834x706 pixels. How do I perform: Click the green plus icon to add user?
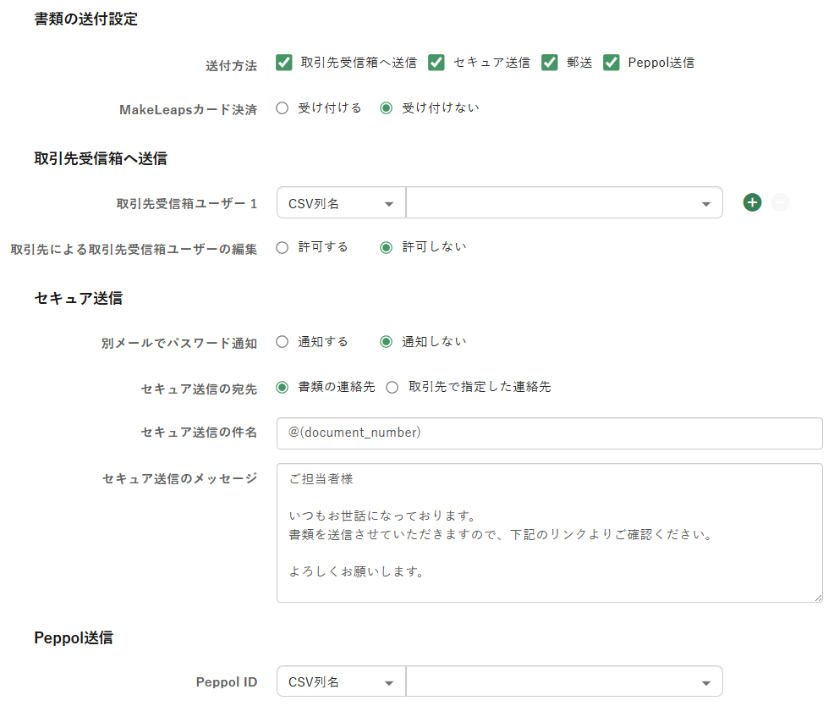753,202
